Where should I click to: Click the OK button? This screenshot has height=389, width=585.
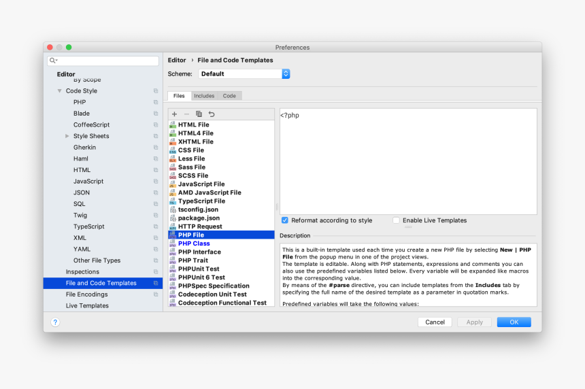pyautogui.click(x=514, y=322)
